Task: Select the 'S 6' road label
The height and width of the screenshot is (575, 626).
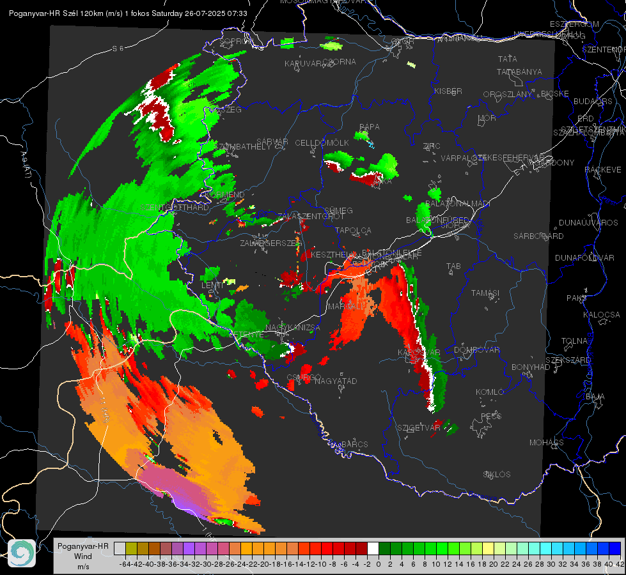Action: point(118,49)
